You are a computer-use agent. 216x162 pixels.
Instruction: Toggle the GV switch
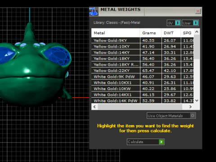tap(174, 23)
